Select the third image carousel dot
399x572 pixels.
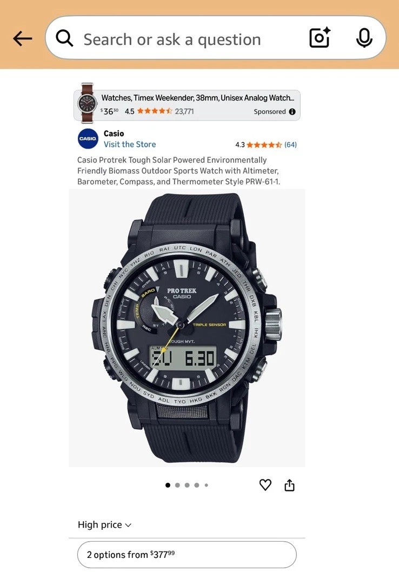(x=187, y=485)
